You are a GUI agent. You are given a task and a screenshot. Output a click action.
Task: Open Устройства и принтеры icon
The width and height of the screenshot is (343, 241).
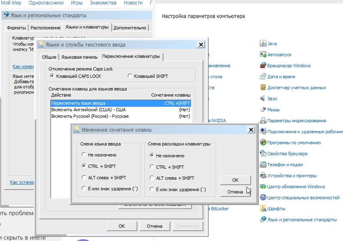(263, 175)
